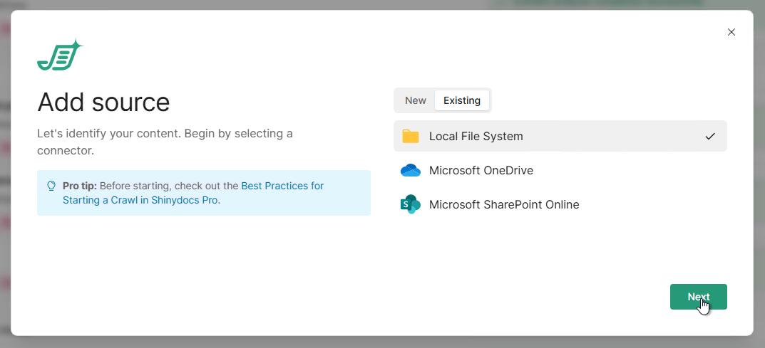Click the yellow Local File System folder icon
The width and height of the screenshot is (765, 348).
tap(410, 136)
